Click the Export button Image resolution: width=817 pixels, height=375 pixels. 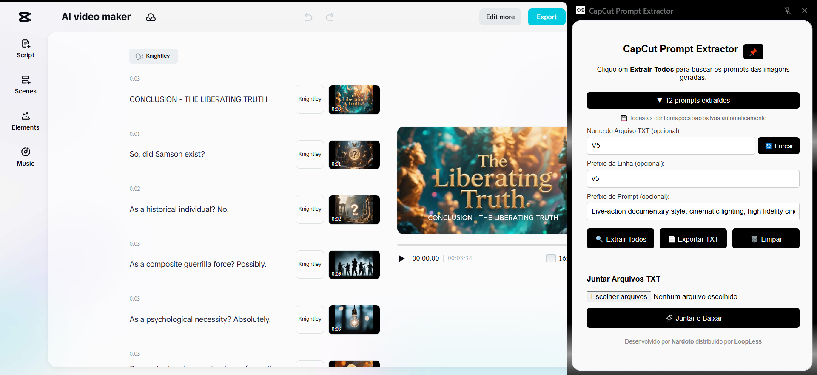point(546,17)
